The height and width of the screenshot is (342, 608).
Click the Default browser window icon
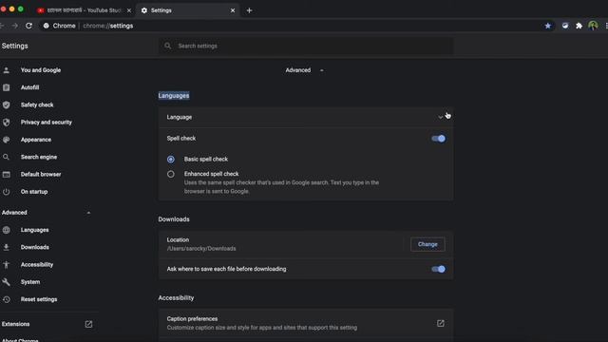tap(7, 175)
